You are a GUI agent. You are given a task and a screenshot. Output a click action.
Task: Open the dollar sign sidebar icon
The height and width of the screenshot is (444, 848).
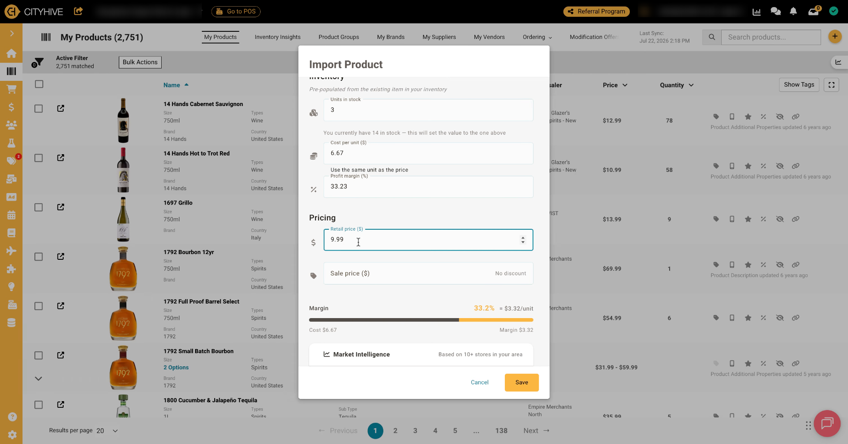pos(11,107)
